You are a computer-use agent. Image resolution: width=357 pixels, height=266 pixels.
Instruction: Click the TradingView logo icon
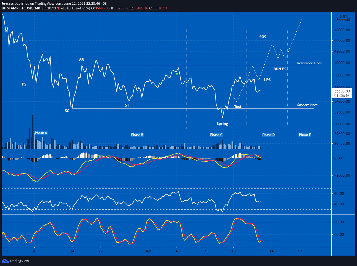click(5, 261)
